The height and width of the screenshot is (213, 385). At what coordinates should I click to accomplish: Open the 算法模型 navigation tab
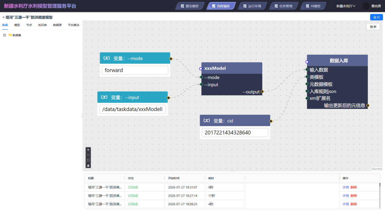click(190, 6)
